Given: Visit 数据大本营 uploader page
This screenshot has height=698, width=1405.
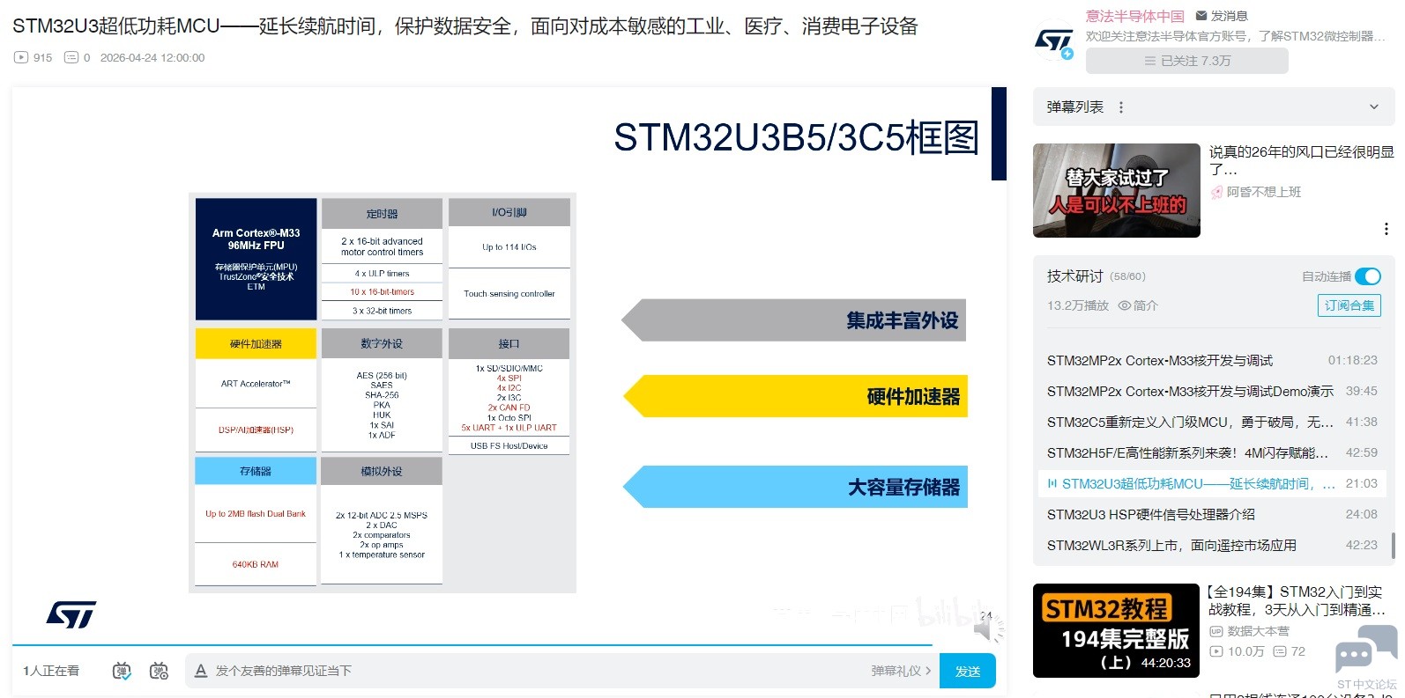Looking at the screenshot, I should click(1258, 631).
